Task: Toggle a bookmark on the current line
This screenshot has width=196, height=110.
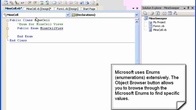Action: 54,2
